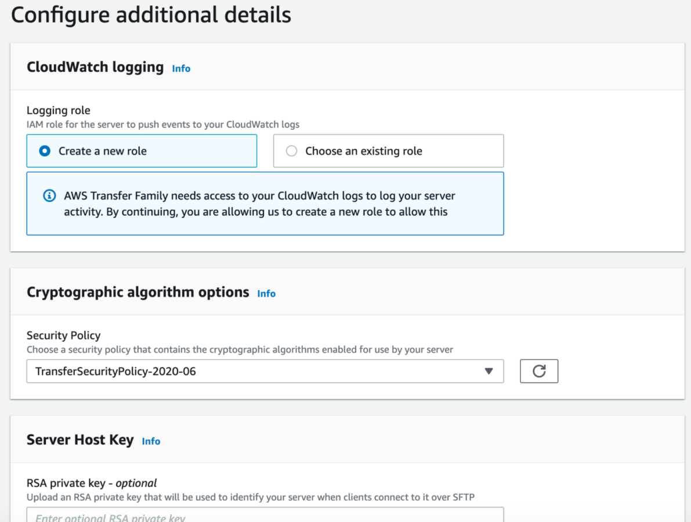This screenshot has height=522, width=691.
Task: Click the "Configure additional details" page heading
Action: 151,15
